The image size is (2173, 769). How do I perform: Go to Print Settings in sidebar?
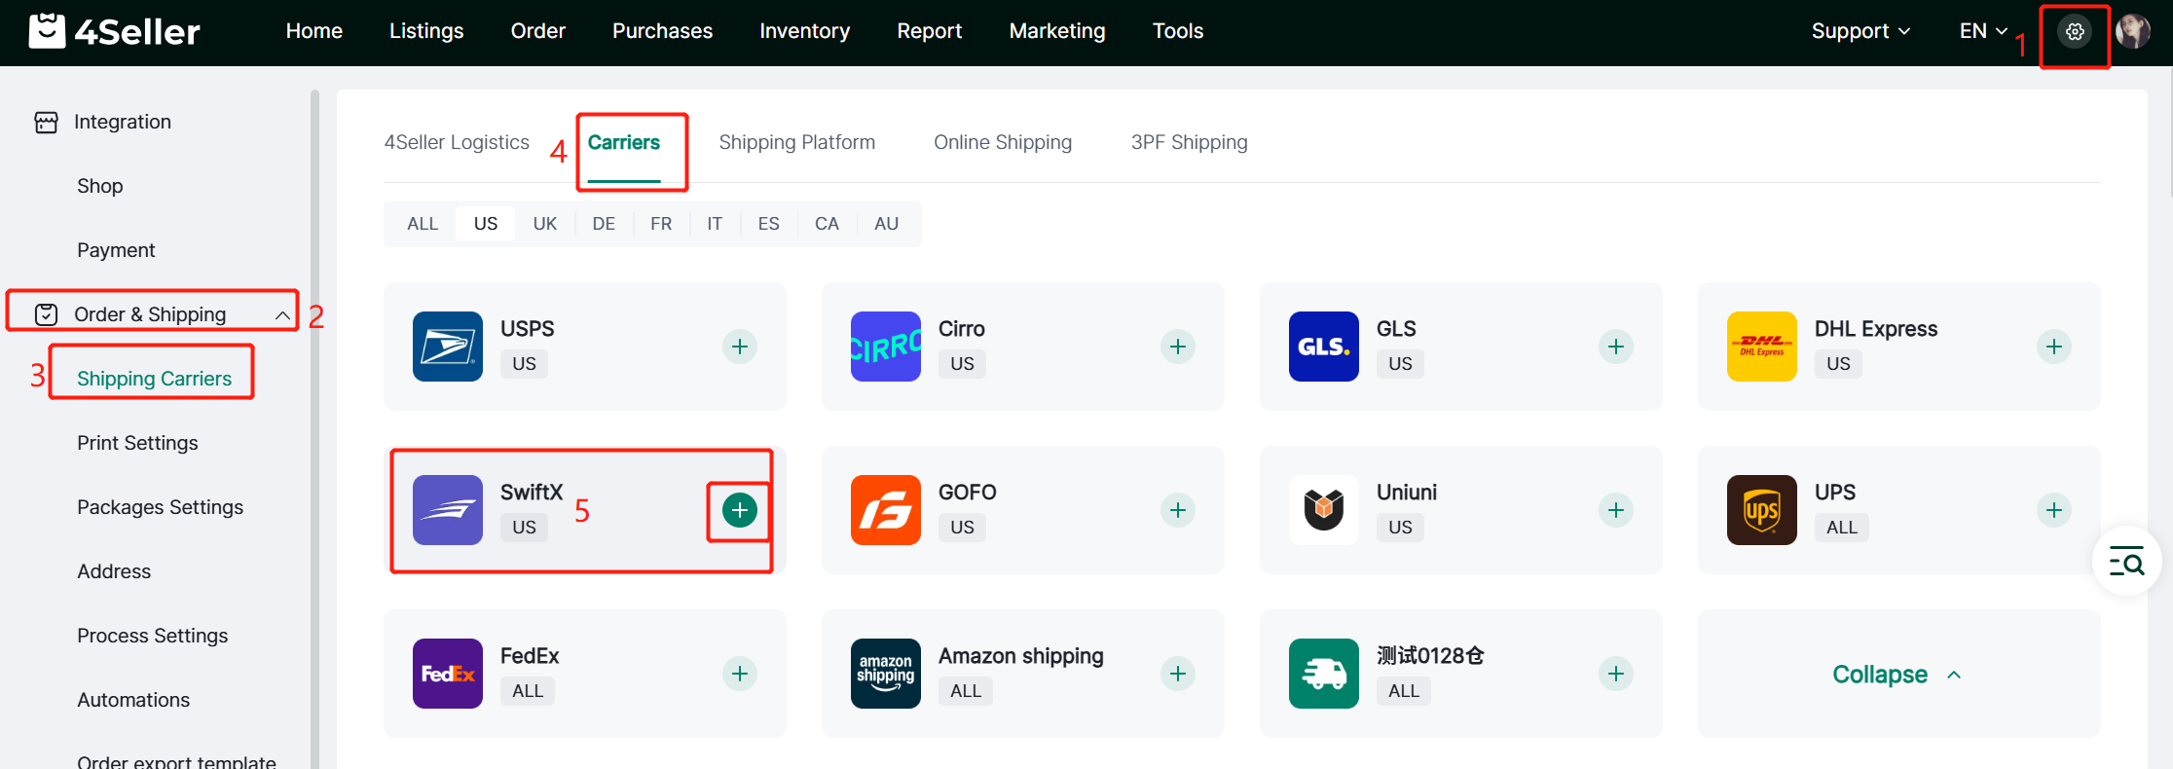(x=137, y=443)
